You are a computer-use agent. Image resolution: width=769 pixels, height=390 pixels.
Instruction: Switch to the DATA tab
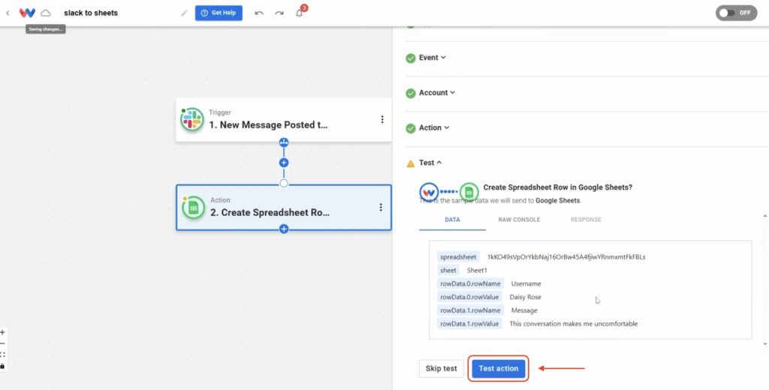(452, 220)
